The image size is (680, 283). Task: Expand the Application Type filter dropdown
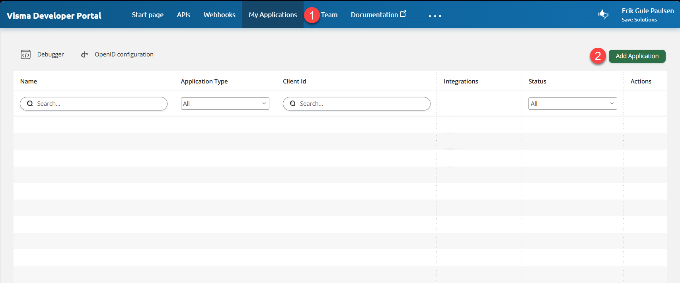point(225,104)
